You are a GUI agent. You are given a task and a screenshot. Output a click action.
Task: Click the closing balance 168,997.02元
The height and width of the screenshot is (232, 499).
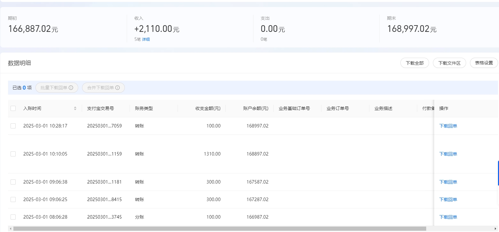click(x=412, y=29)
